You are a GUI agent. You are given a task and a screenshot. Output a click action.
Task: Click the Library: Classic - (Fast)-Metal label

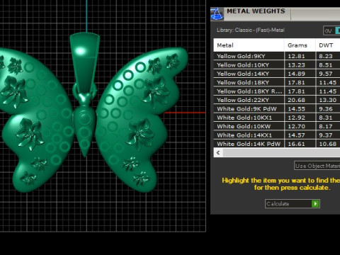click(x=251, y=30)
